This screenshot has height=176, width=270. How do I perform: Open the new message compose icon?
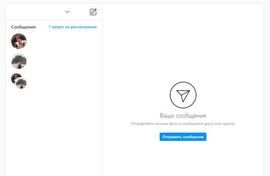(93, 12)
